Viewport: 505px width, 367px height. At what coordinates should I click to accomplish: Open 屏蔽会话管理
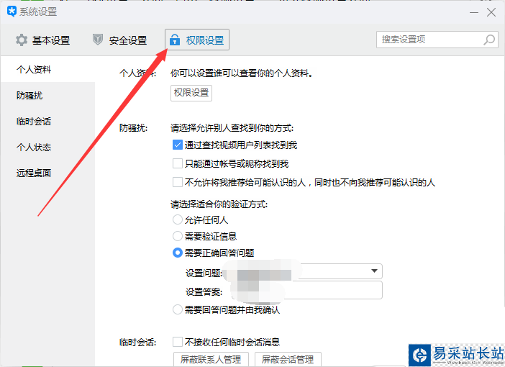click(288, 359)
